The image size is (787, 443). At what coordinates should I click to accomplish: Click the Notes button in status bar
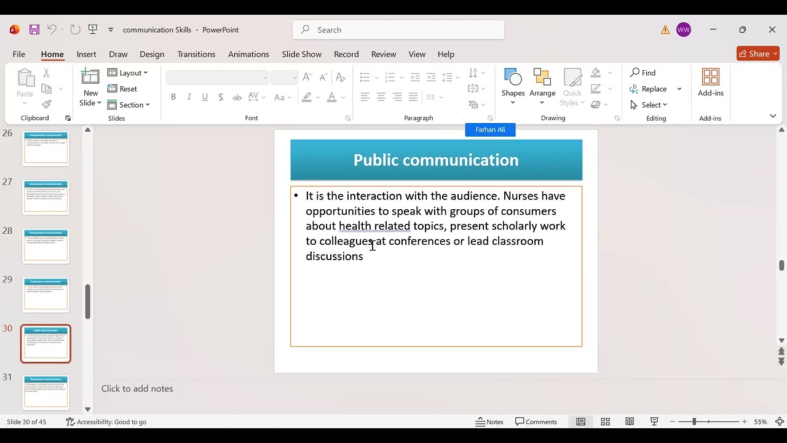489,421
